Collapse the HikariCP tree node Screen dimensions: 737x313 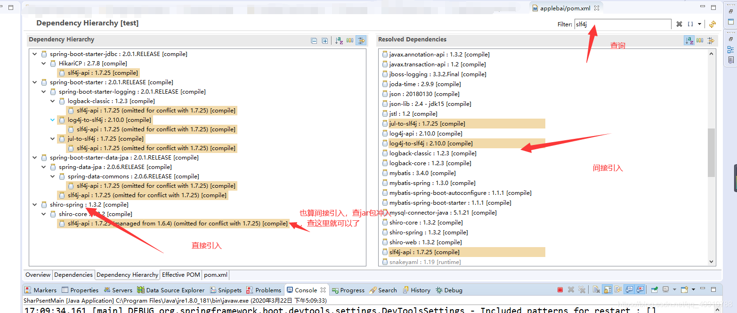coord(44,64)
